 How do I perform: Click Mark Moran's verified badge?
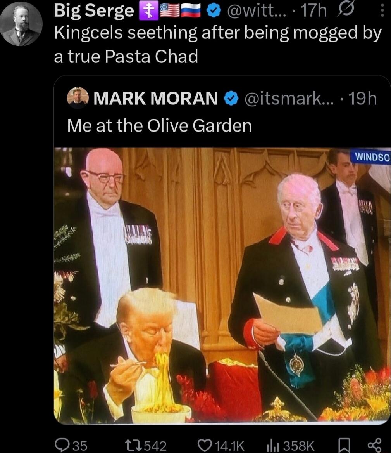(x=231, y=99)
